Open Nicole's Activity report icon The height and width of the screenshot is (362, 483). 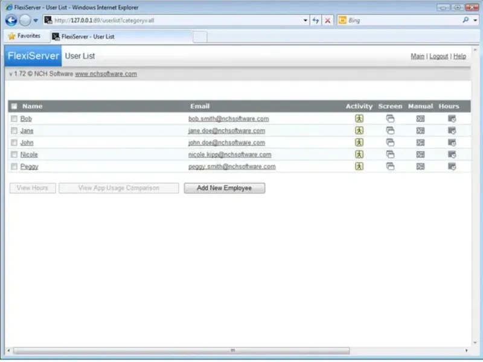359,154
